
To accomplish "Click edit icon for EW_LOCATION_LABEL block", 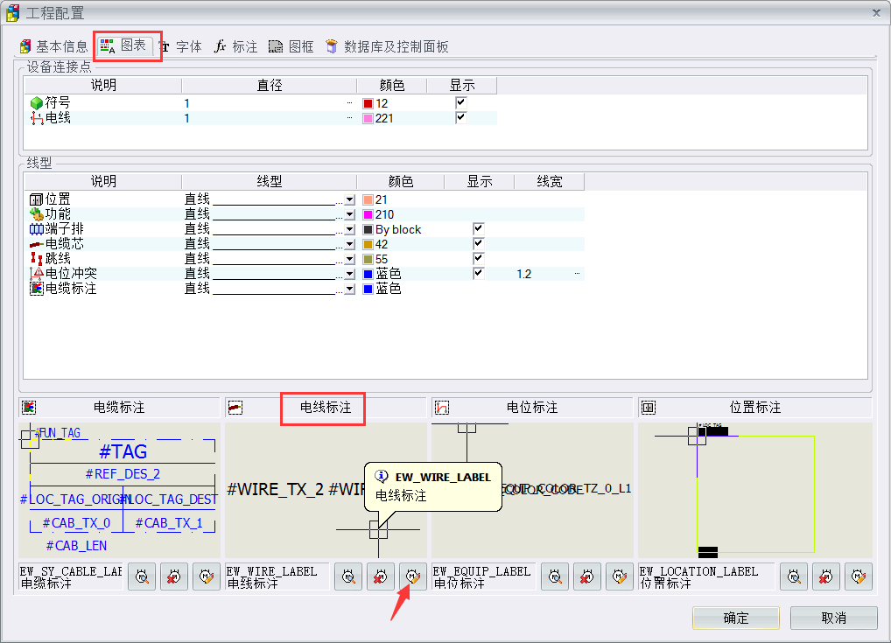I will pos(858,577).
